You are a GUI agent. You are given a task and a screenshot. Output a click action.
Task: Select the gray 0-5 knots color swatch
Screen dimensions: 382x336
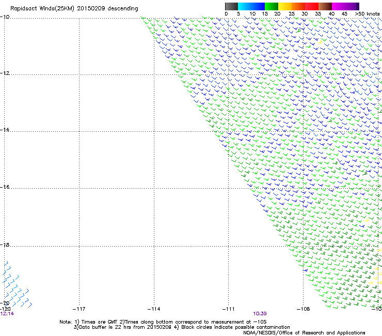[231, 6]
